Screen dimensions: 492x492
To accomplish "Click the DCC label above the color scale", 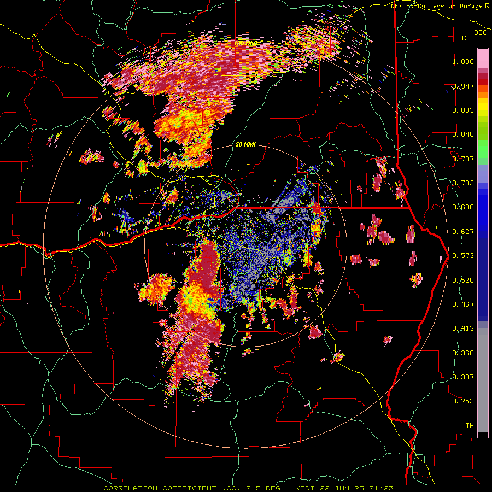I will click(480, 33).
